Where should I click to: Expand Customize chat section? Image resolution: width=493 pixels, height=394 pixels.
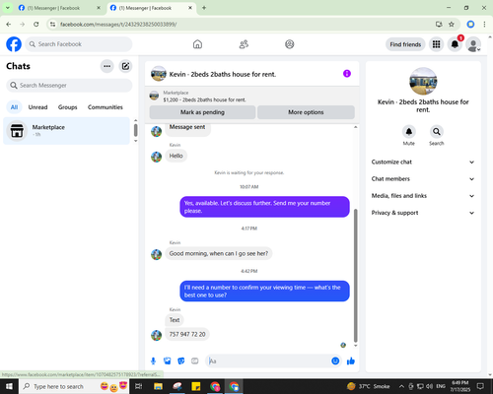tap(423, 162)
